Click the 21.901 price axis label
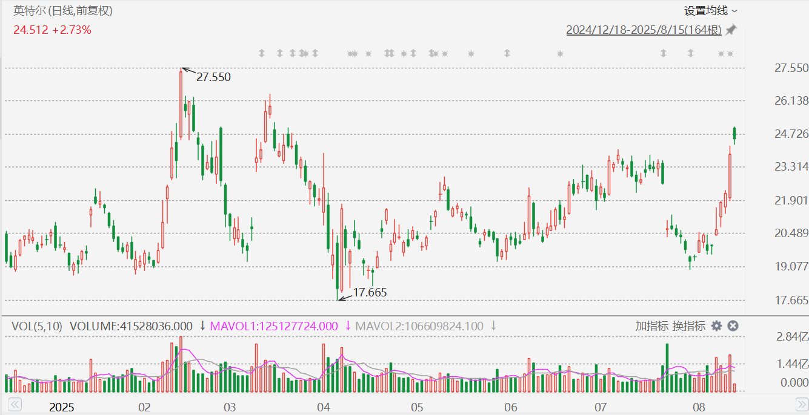The image size is (809, 415). (x=791, y=200)
